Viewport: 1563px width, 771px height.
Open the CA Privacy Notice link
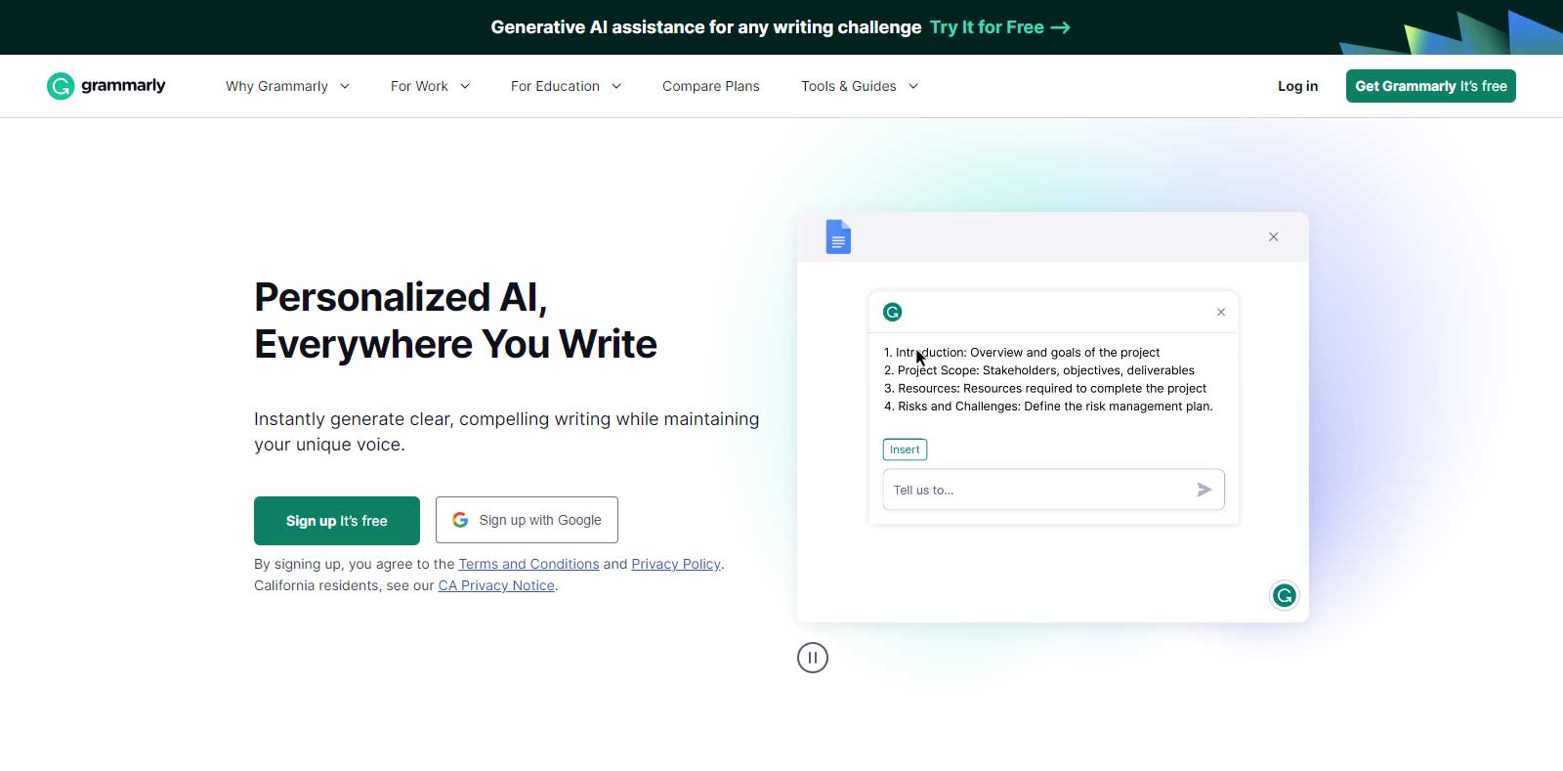pos(496,585)
